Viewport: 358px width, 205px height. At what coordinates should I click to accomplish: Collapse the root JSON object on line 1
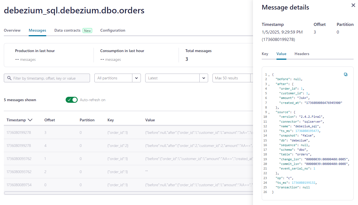[x=269, y=75]
